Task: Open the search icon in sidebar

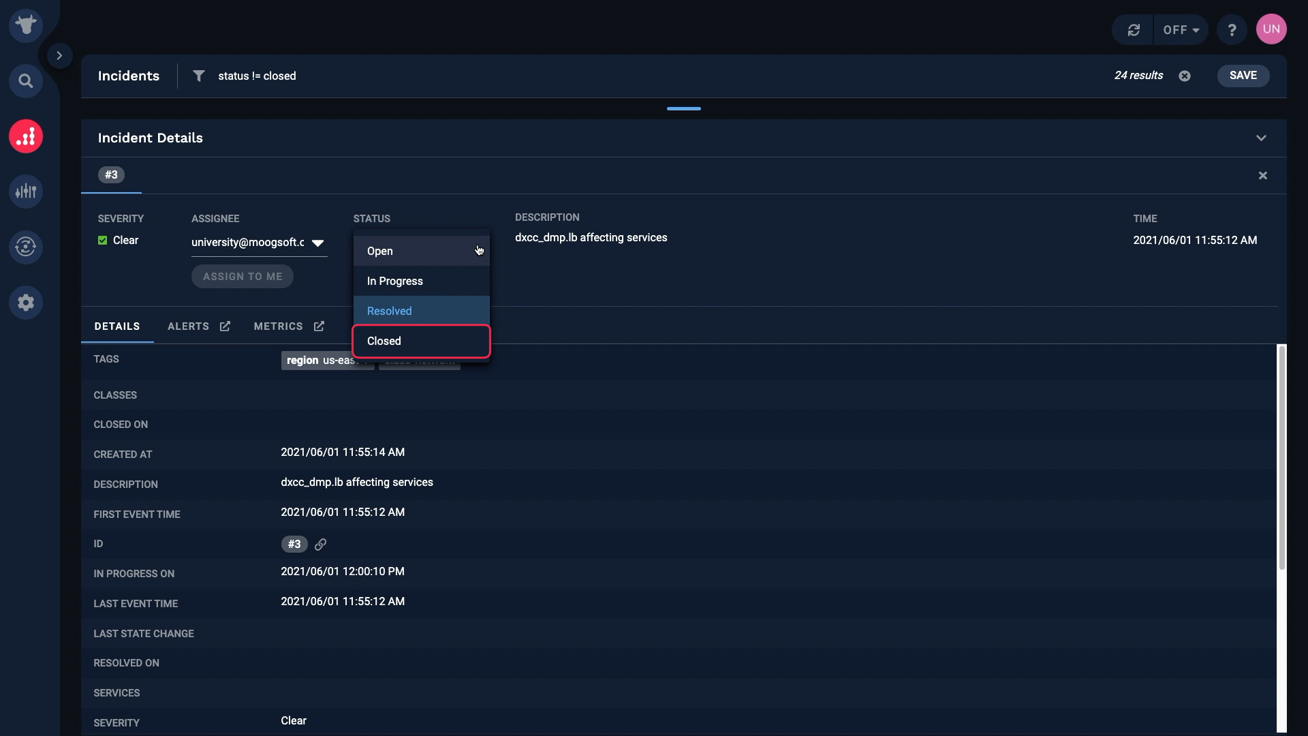Action: pos(26,81)
